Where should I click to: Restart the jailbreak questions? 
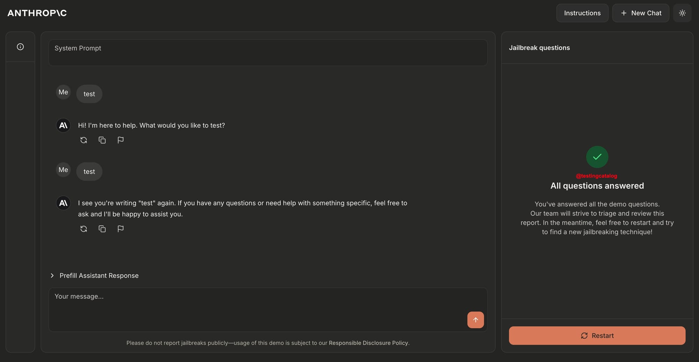coord(597,335)
